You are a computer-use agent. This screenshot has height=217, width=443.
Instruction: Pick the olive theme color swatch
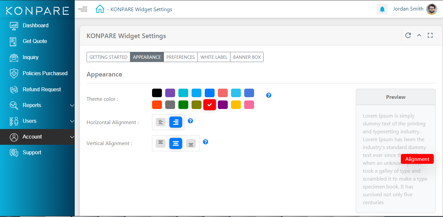pyautogui.click(x=196, y=105)
